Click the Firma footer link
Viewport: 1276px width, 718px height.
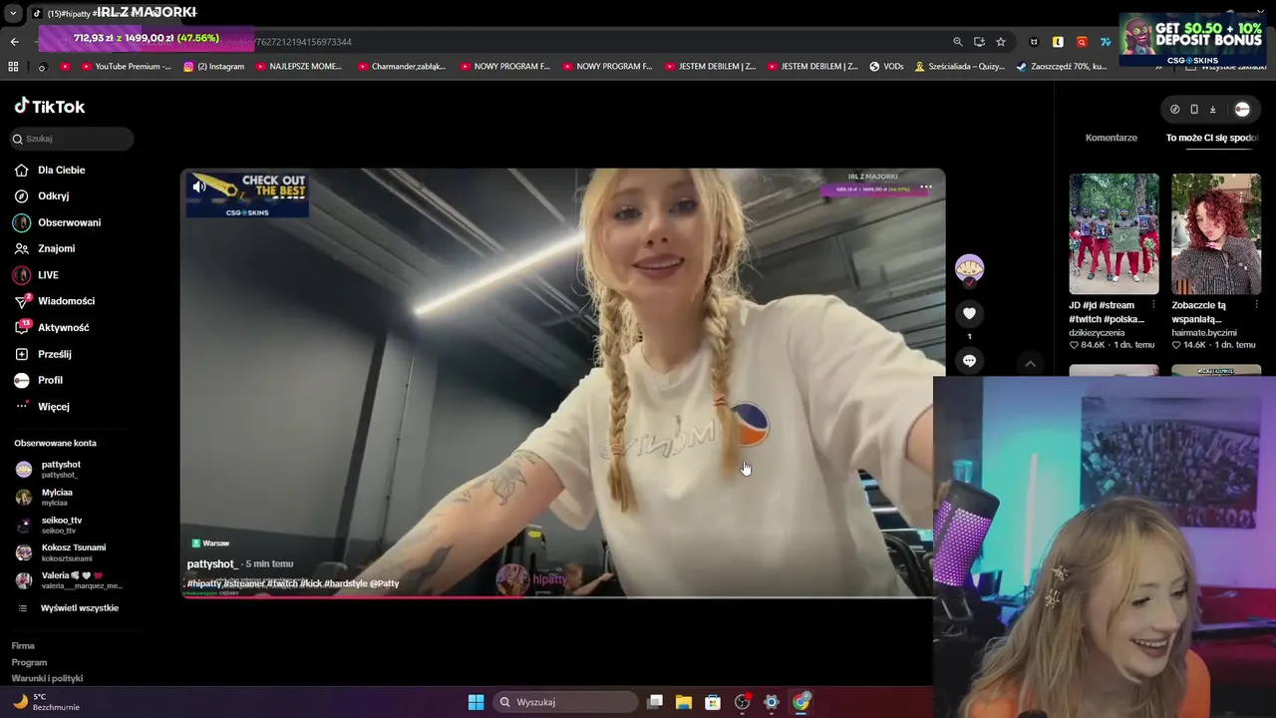23,646
